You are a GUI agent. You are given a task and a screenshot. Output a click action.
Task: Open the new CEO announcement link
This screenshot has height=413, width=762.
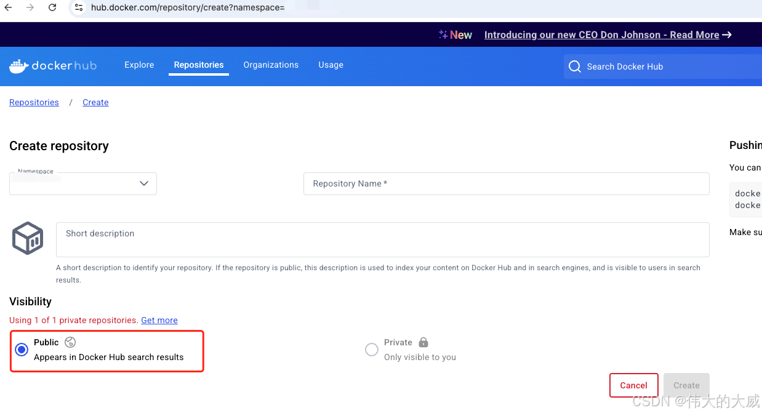click(x=602, y=35)
